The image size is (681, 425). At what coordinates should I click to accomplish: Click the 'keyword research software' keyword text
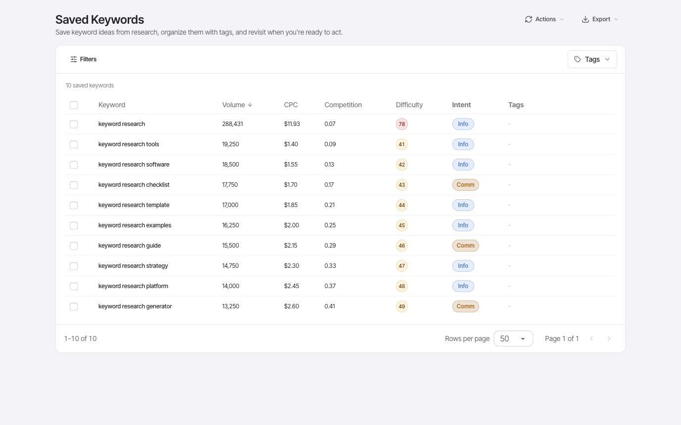tap(134, 165)
